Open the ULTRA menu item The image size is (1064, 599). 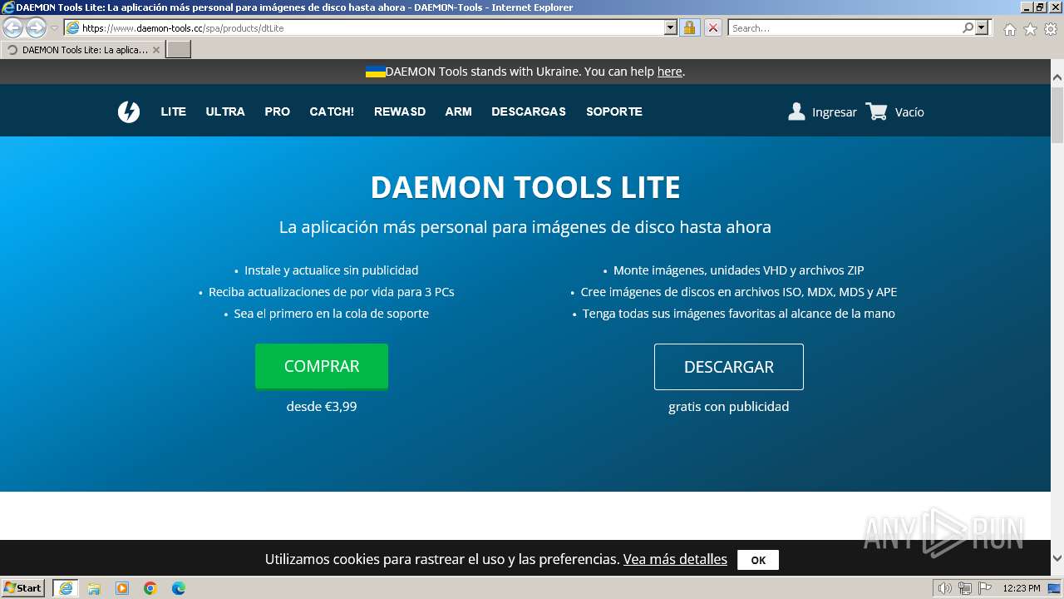click(225, 111)
